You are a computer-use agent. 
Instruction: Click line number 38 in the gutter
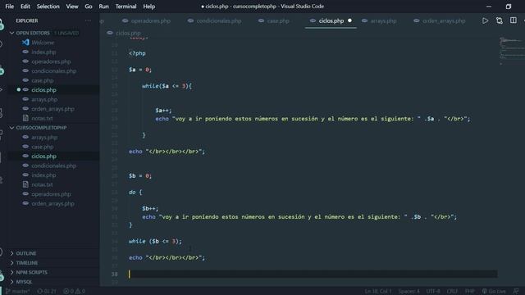tap(115, 274)
